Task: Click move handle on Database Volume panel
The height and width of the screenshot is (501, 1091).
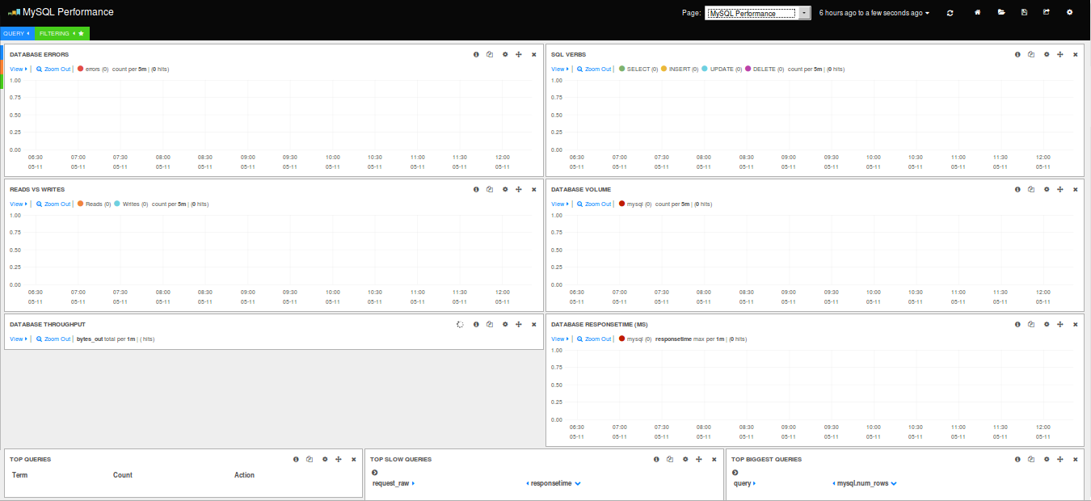Action: pos(1059,189)
